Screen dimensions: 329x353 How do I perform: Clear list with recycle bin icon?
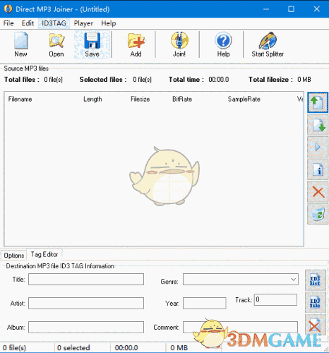point(318,214)
